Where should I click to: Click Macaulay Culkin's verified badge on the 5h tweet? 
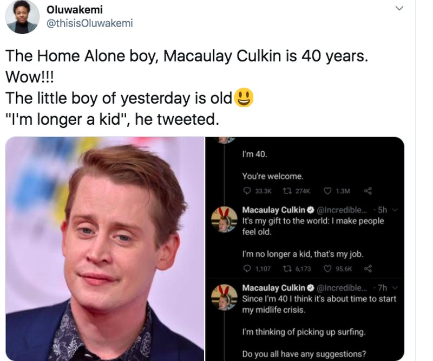[x=311, y=208]
